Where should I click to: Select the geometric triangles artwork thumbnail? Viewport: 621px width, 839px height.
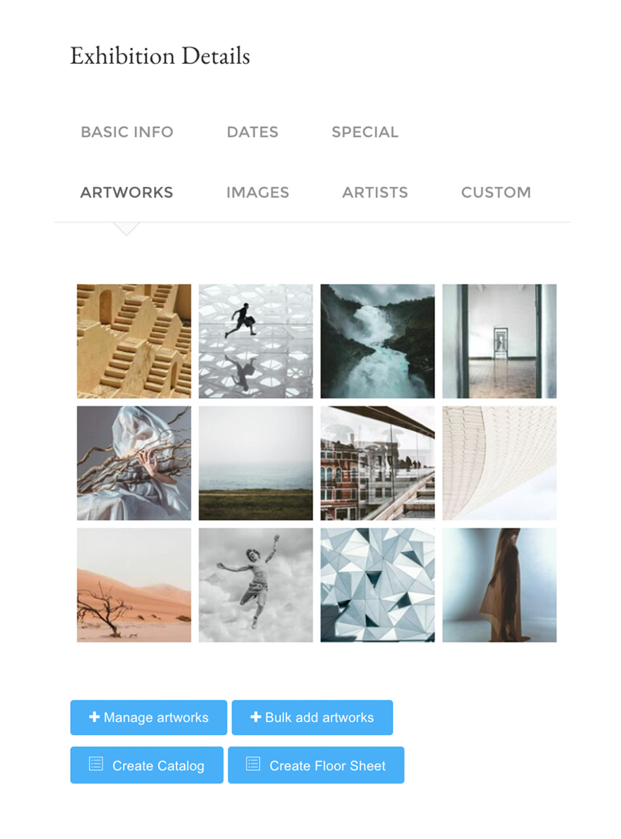pyautogui.click(x=378, y=585)
